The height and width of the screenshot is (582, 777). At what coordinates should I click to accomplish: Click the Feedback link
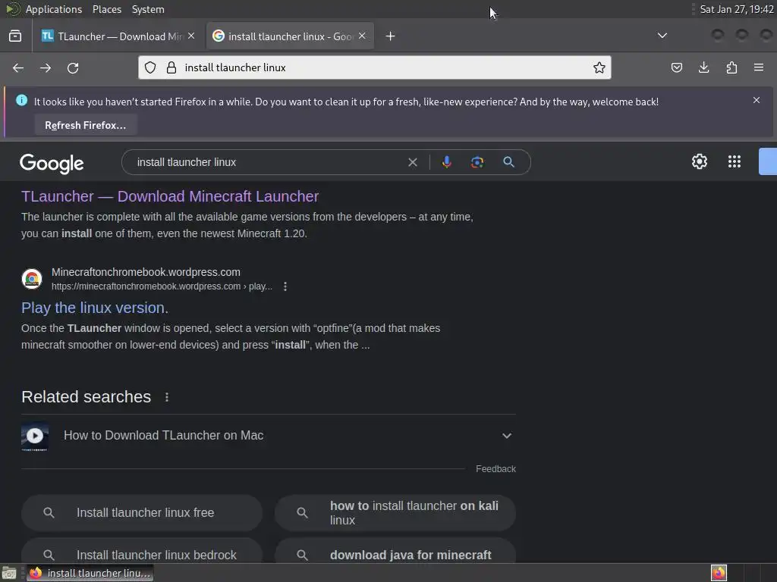(x=495, y=468)
